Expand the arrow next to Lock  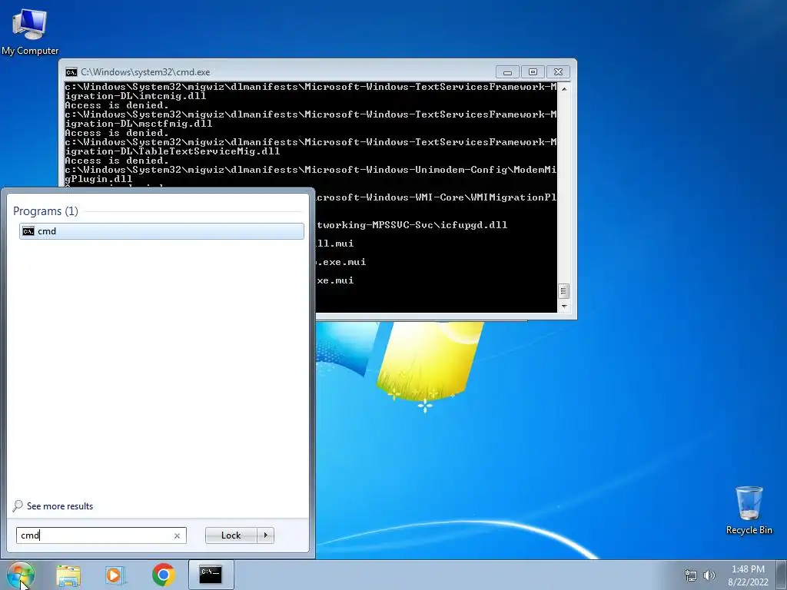[x=265, y=535]
